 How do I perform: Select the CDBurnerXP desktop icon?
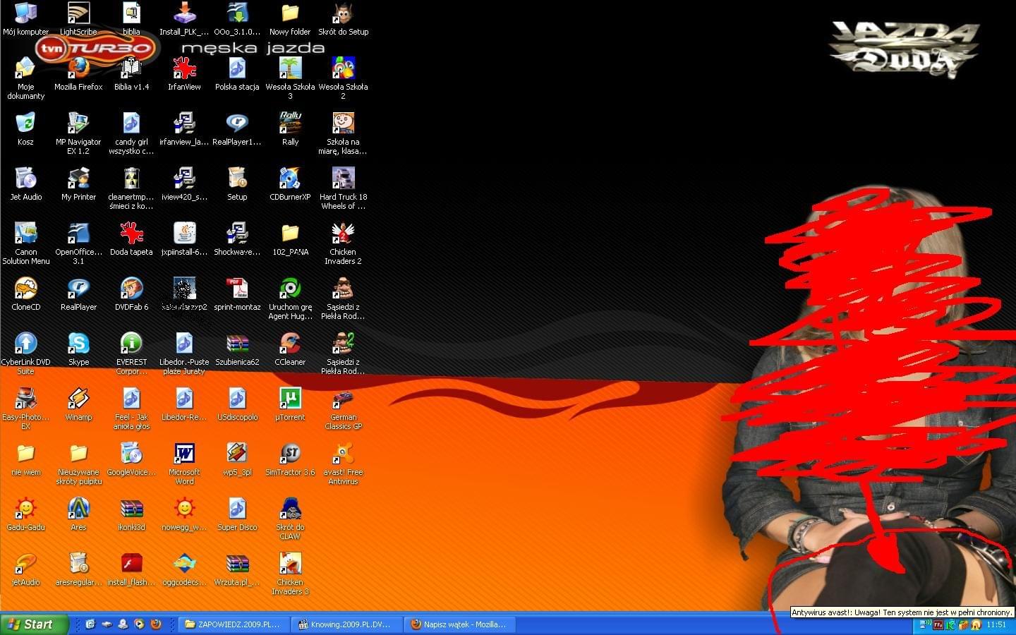(x=290, y=179)
